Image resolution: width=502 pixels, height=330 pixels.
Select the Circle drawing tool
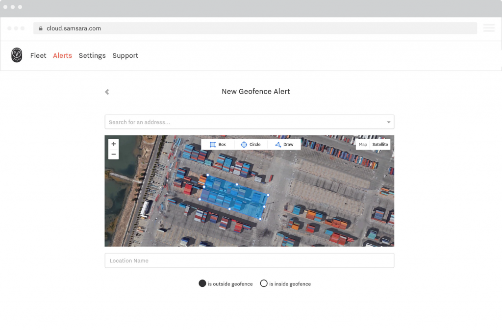[251, 145]
